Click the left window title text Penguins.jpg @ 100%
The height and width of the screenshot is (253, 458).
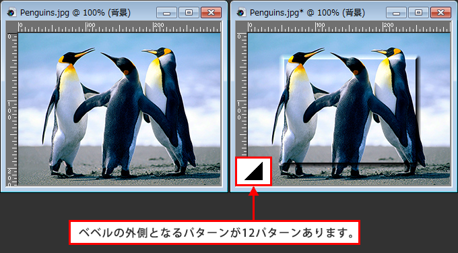[63, 13]
